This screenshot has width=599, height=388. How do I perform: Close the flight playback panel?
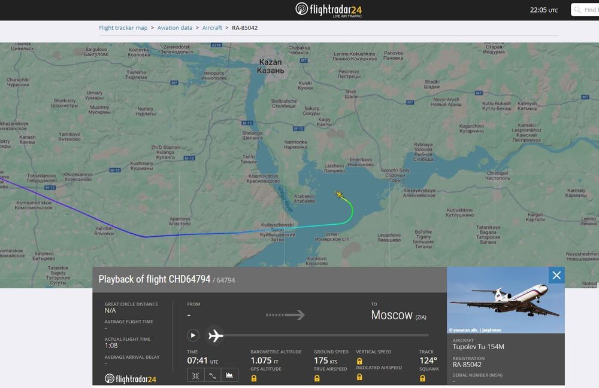(556, 275)
